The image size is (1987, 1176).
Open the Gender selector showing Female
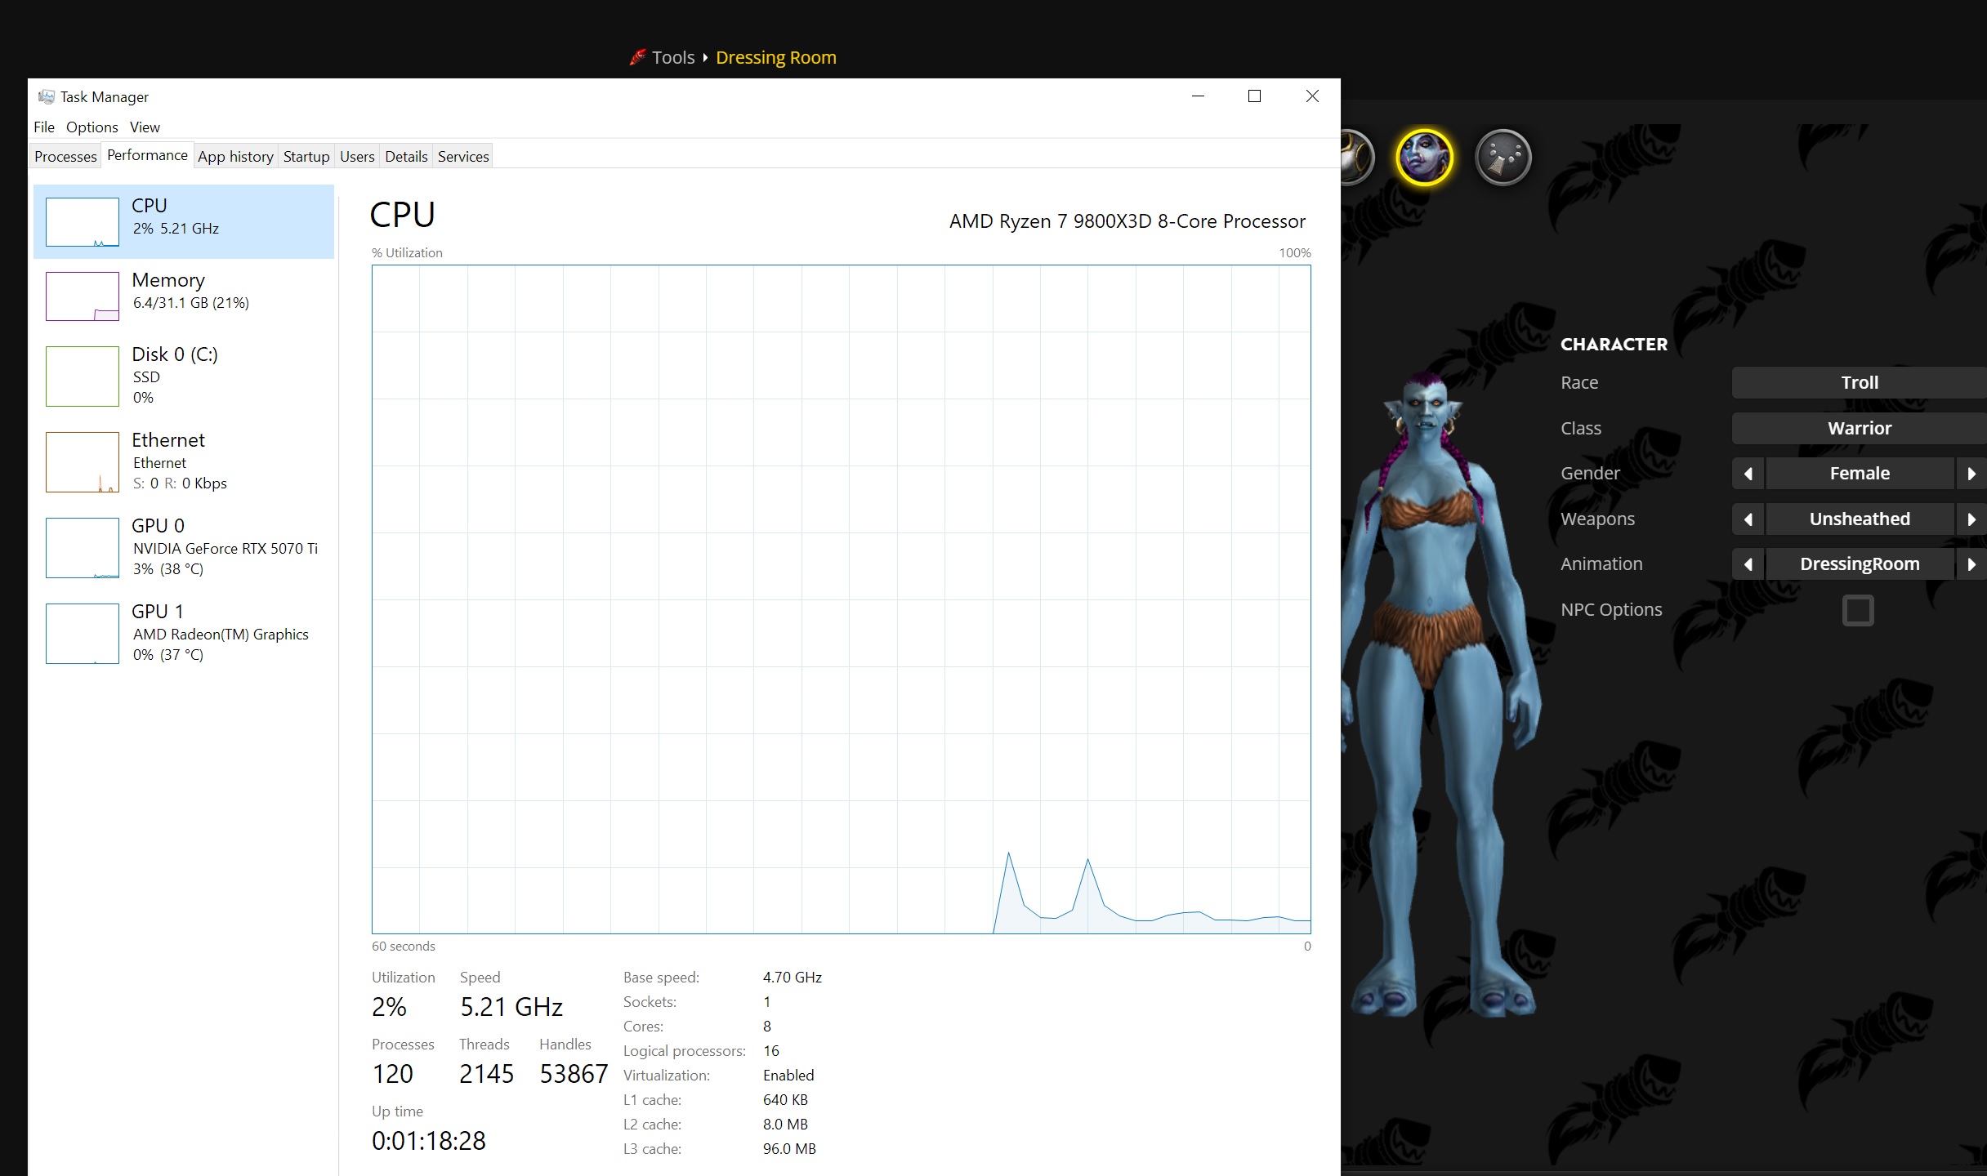coord(1860,473)
